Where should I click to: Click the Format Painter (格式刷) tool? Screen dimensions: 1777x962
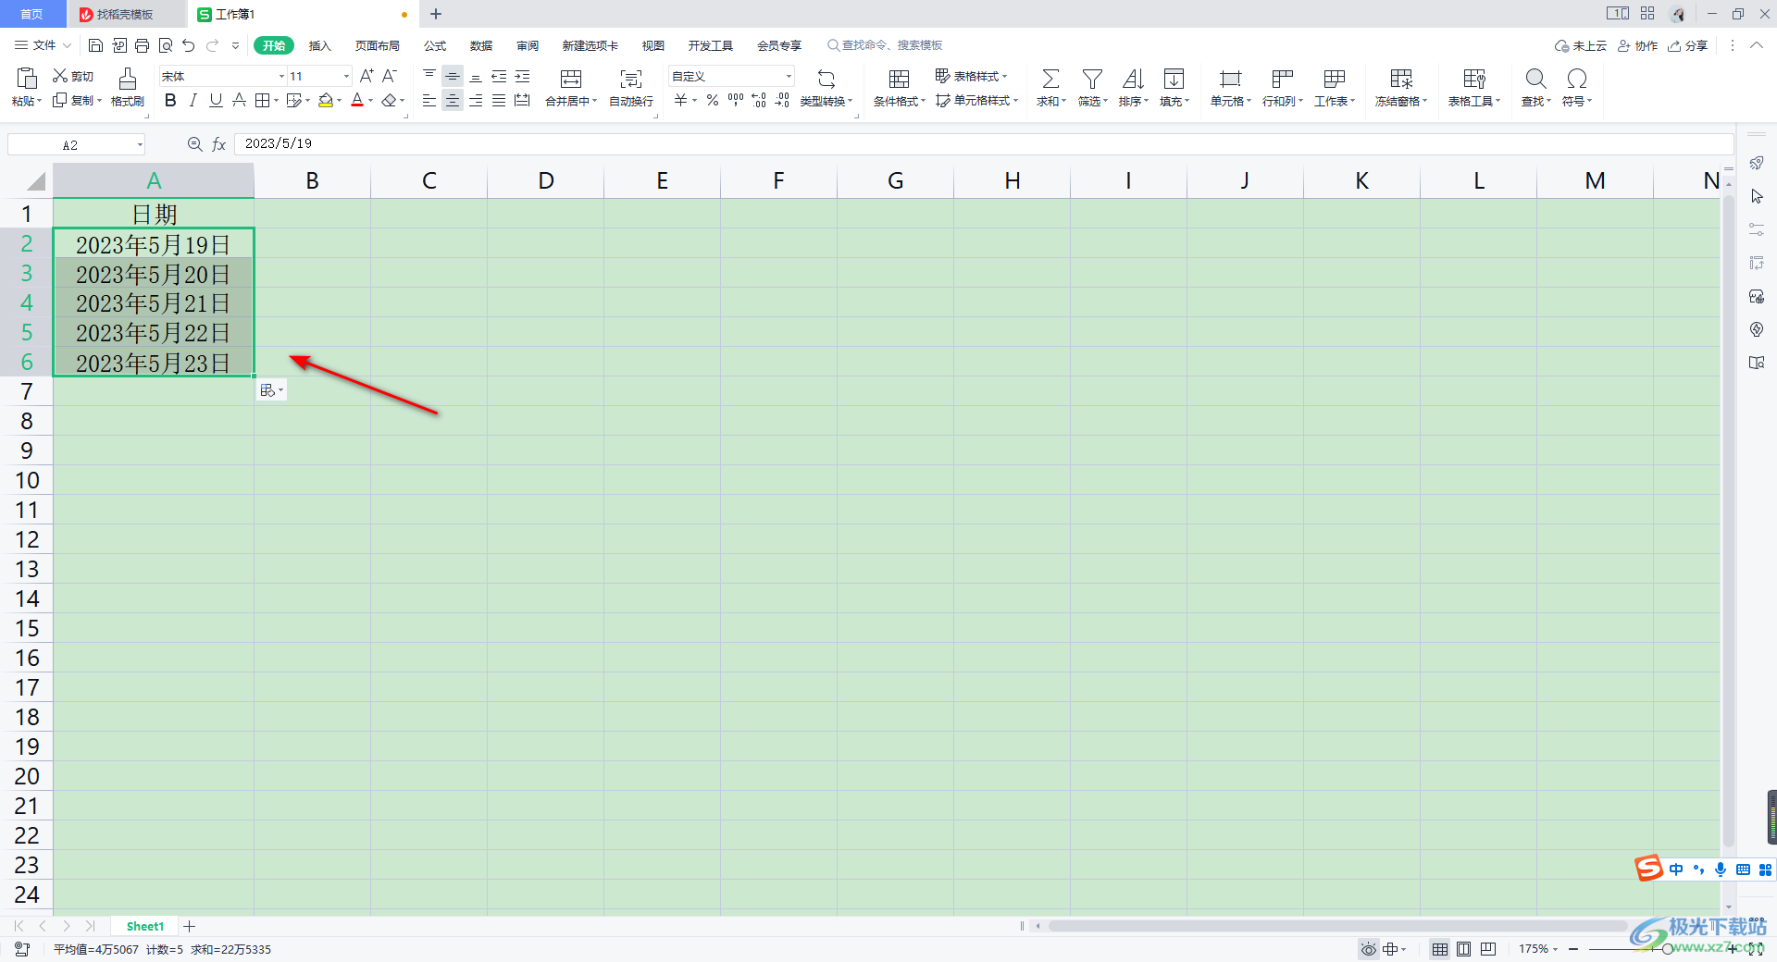pyautogui.click(x=128, y=88)
